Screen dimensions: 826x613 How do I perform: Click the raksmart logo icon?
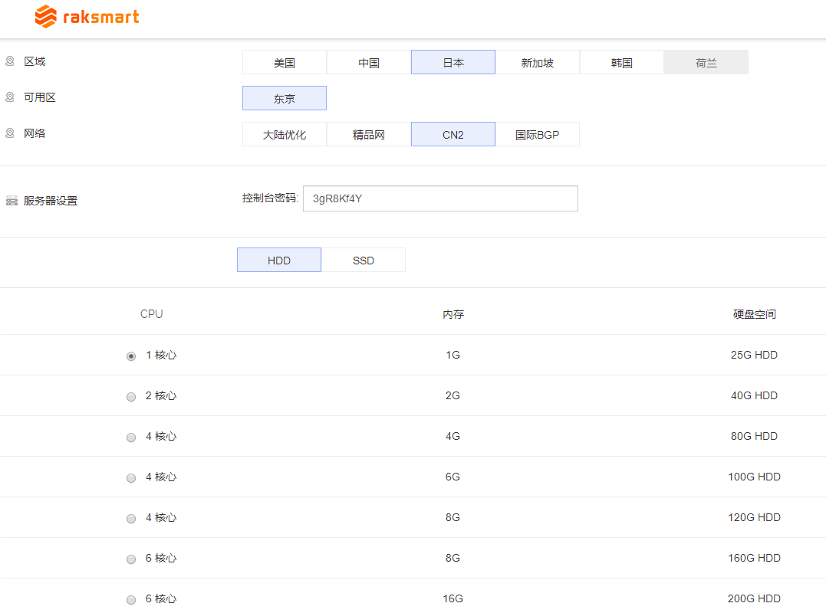46,17
